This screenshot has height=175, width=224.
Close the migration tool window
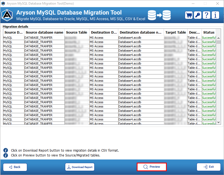tap(218, 3)
